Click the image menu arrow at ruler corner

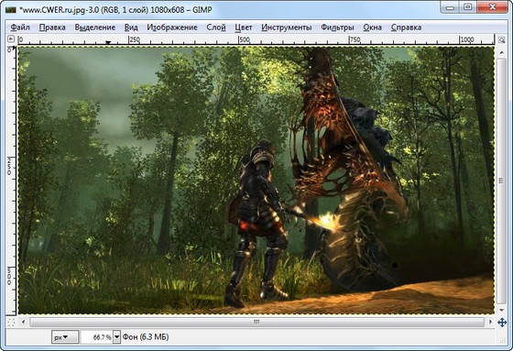(x=11, y=39)
